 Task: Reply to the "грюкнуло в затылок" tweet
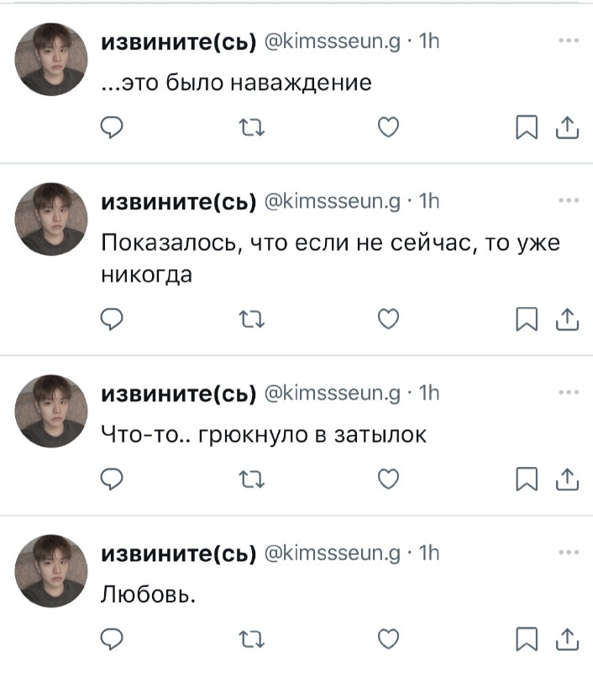(x=112, y=480)
